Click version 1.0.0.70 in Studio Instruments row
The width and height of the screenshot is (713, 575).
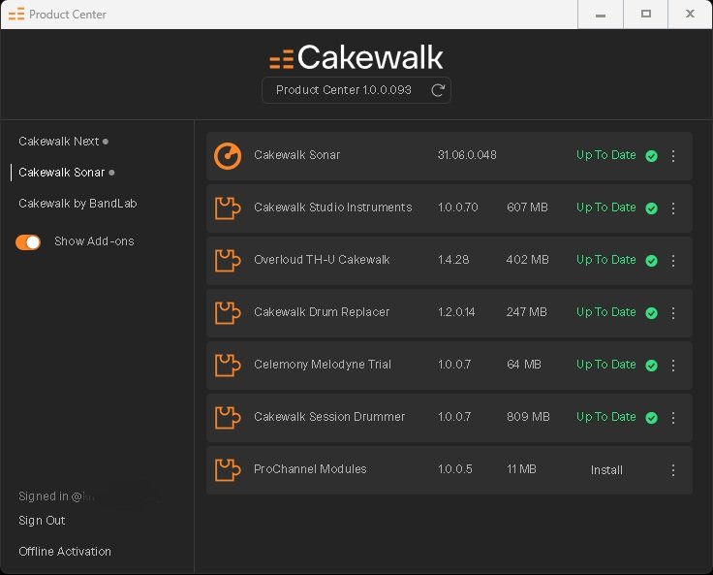click(458, 208)
